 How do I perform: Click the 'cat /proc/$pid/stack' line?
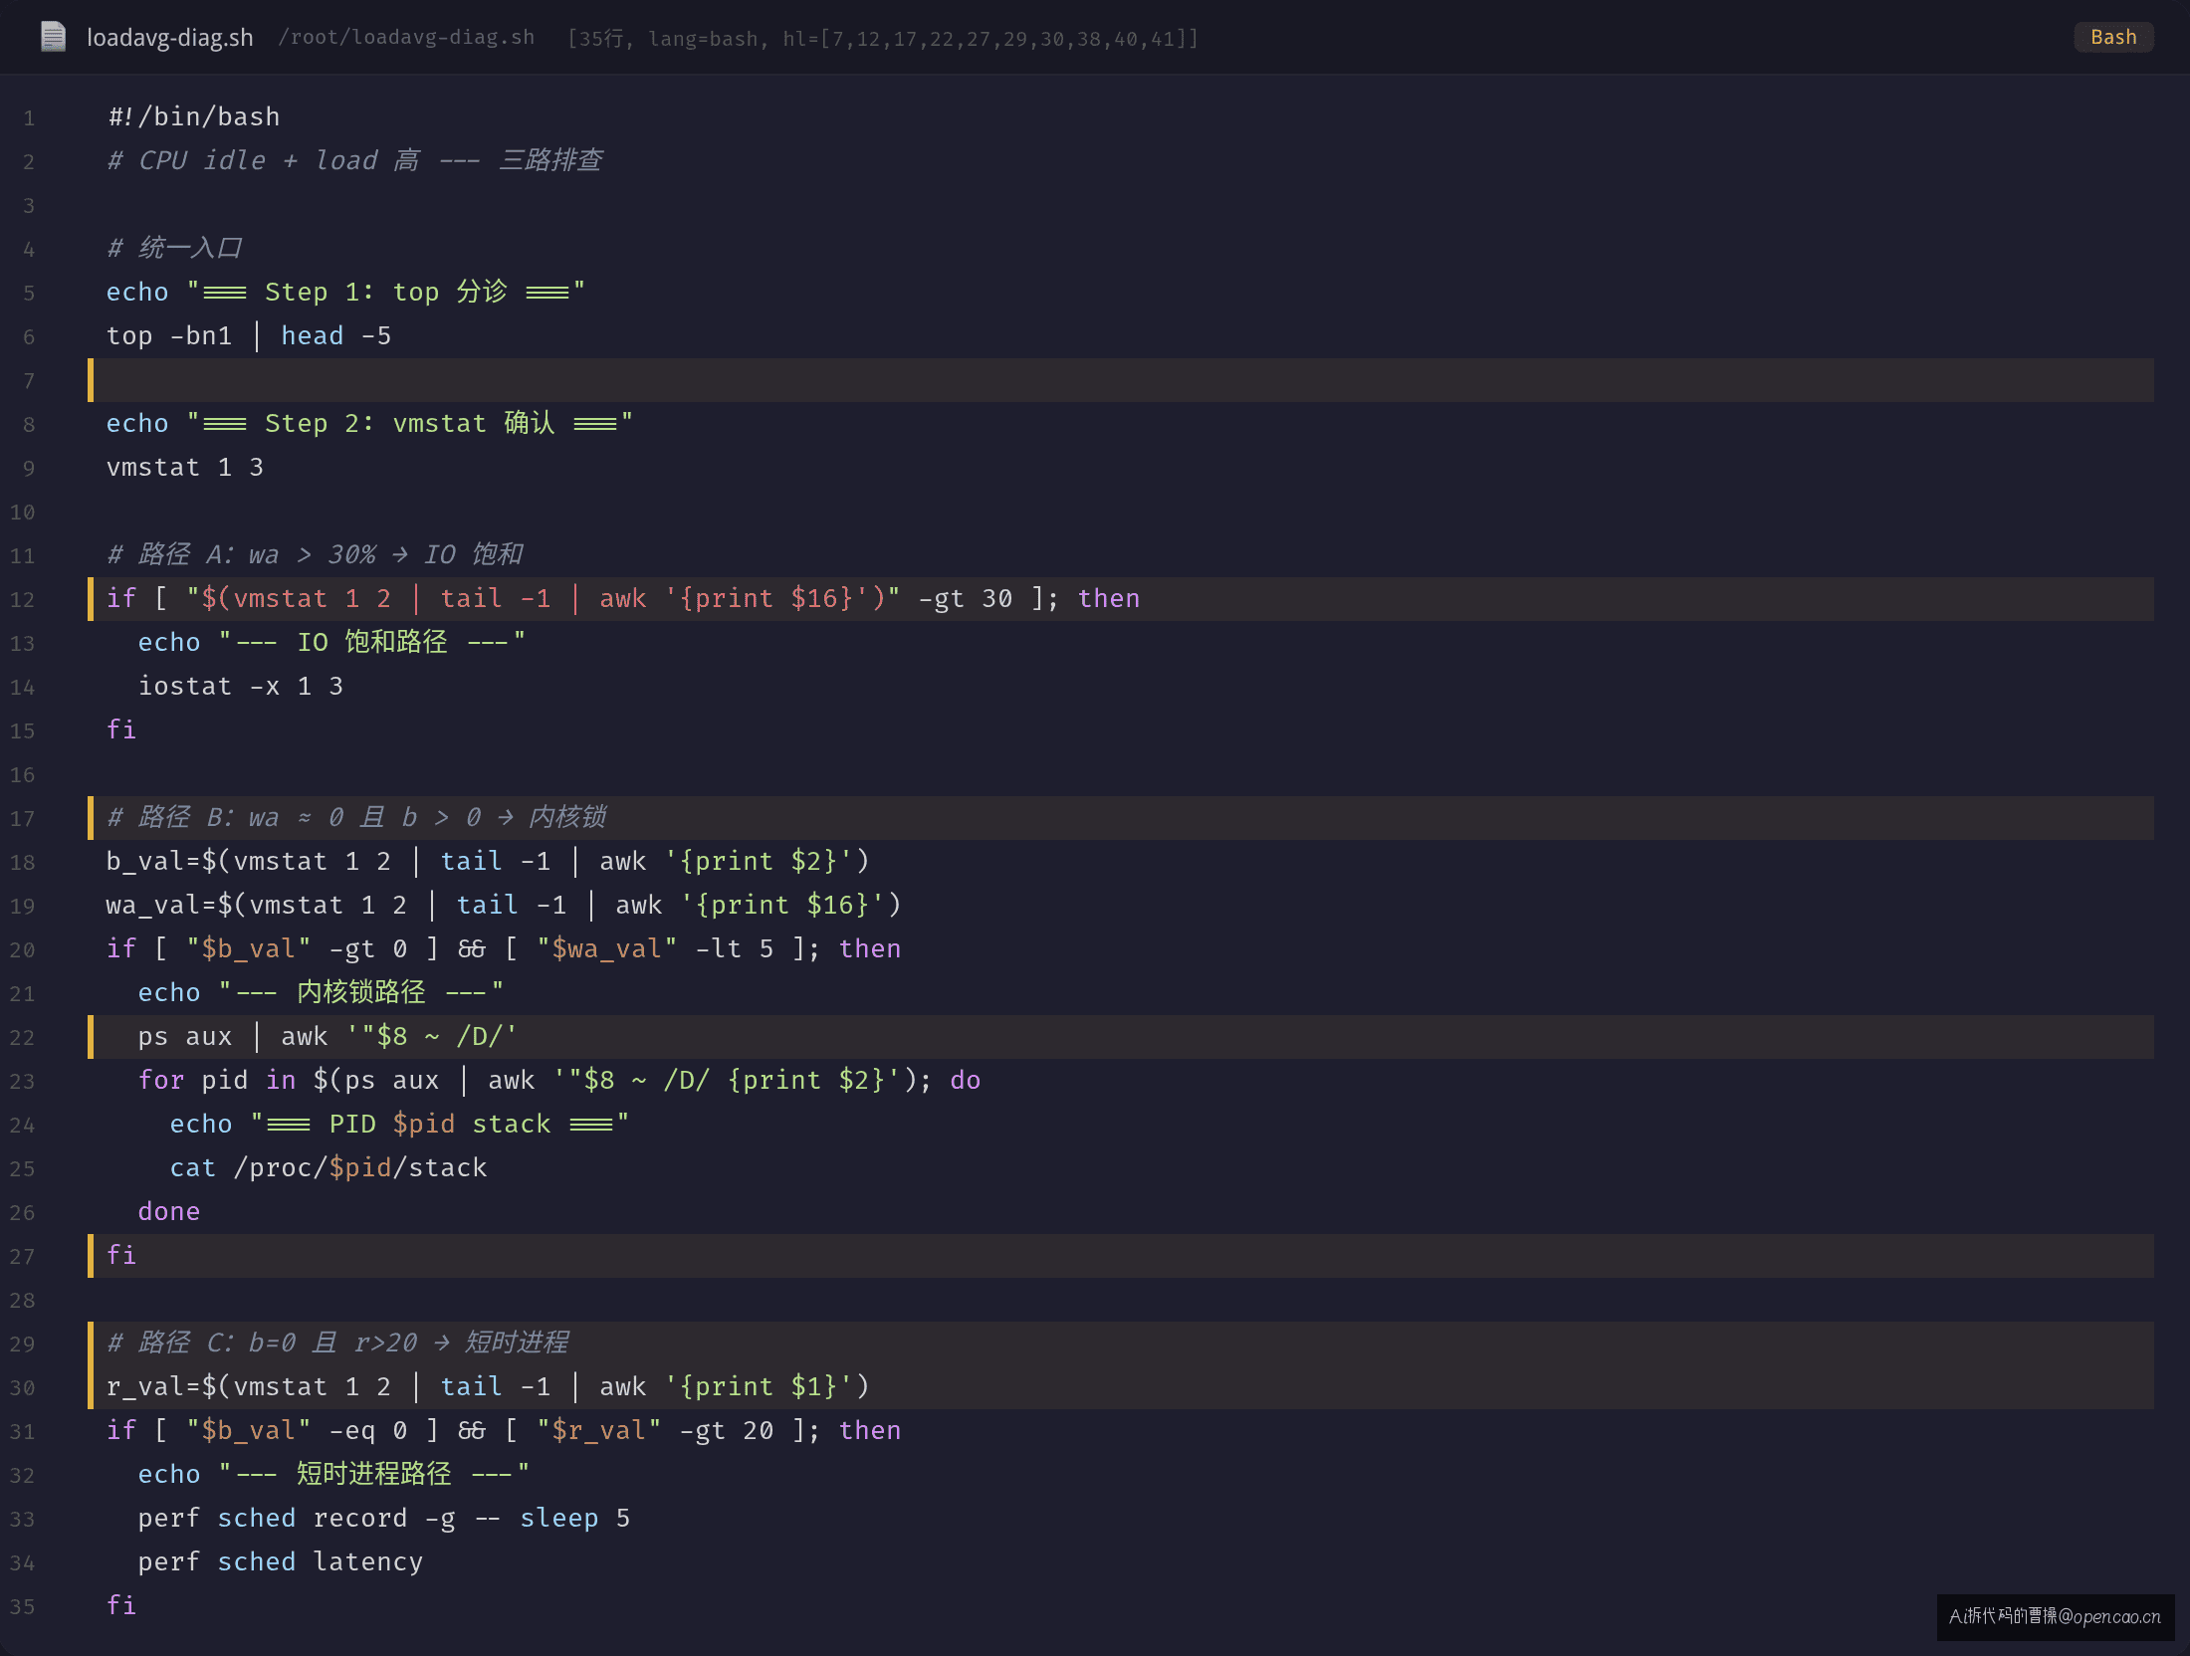coord(328,1168)
